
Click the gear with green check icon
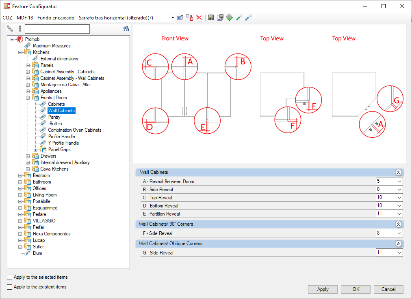[230, 17]
